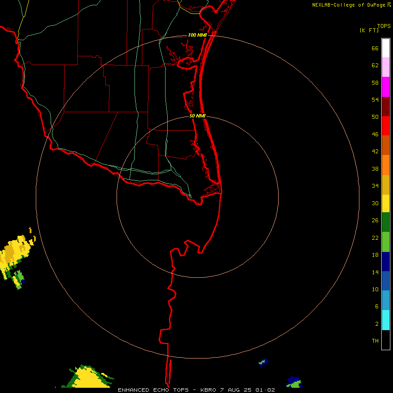Image resolution: width=393 pixels, height=393 pixels.
Task: Click the KBRO radar station identifier
Action: click(x=208, y=390)
